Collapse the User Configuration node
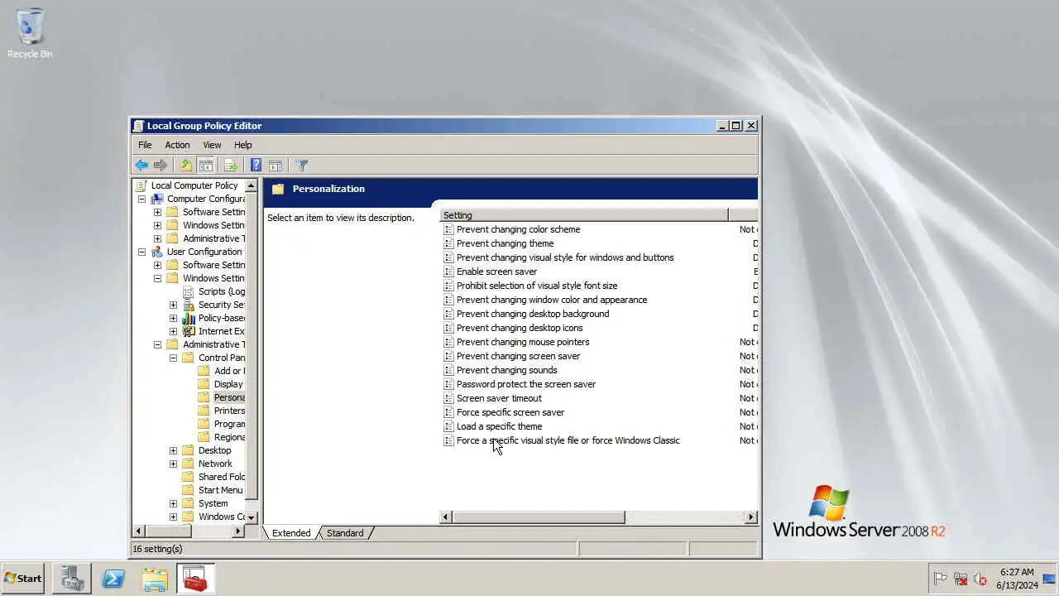Image resolution: width=1059 pixels, height=596 pixels. [141, 252]
